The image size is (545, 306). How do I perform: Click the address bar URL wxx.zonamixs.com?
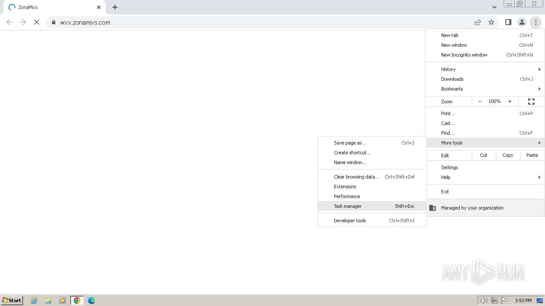click(x=85, y=23)
